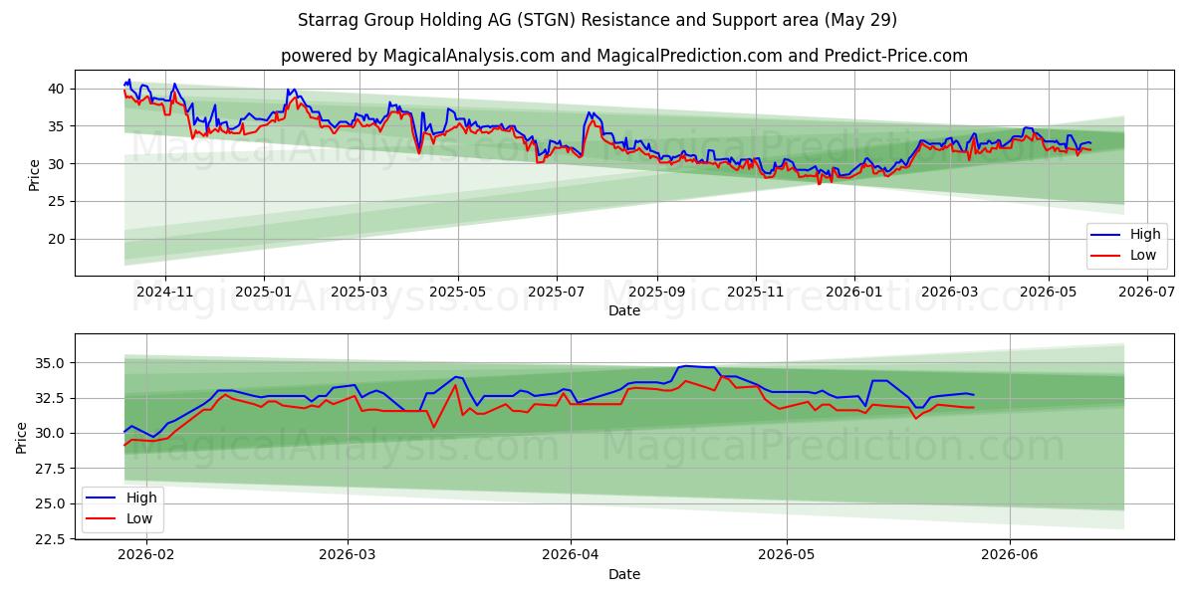The height and width of the screenshot is (597, 1195).
Task: Click the 'Date' axis title under lower chart
Action: point(624,574)
